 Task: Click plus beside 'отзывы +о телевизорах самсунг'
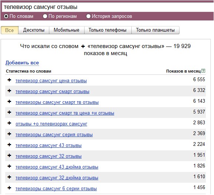coord(9,123)
